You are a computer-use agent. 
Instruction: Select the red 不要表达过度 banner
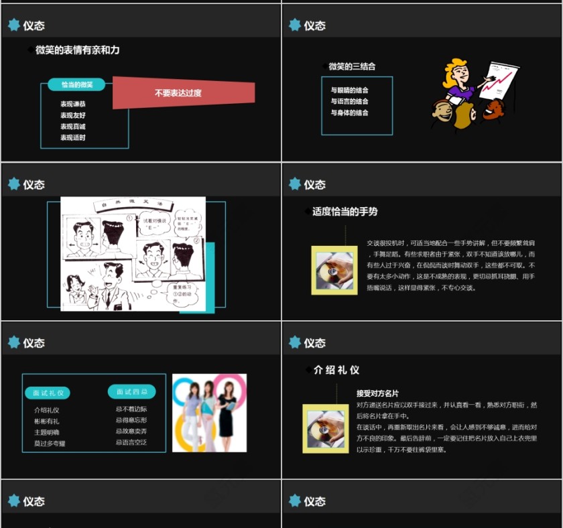[x=180, y=93]
